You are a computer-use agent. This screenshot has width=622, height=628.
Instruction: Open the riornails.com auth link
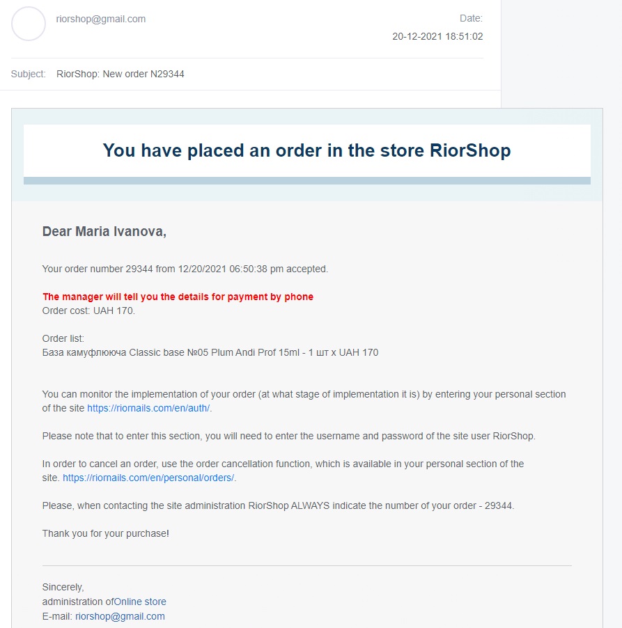(x=148, y=408)
